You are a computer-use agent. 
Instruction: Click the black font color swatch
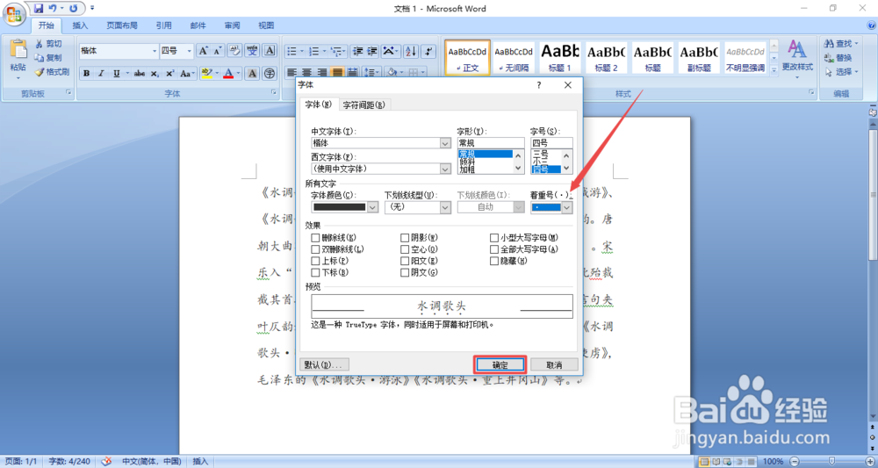tap(339, 207)
